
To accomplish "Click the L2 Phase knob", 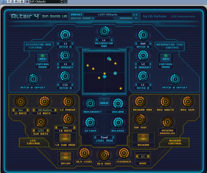I will tap(68, 102).
